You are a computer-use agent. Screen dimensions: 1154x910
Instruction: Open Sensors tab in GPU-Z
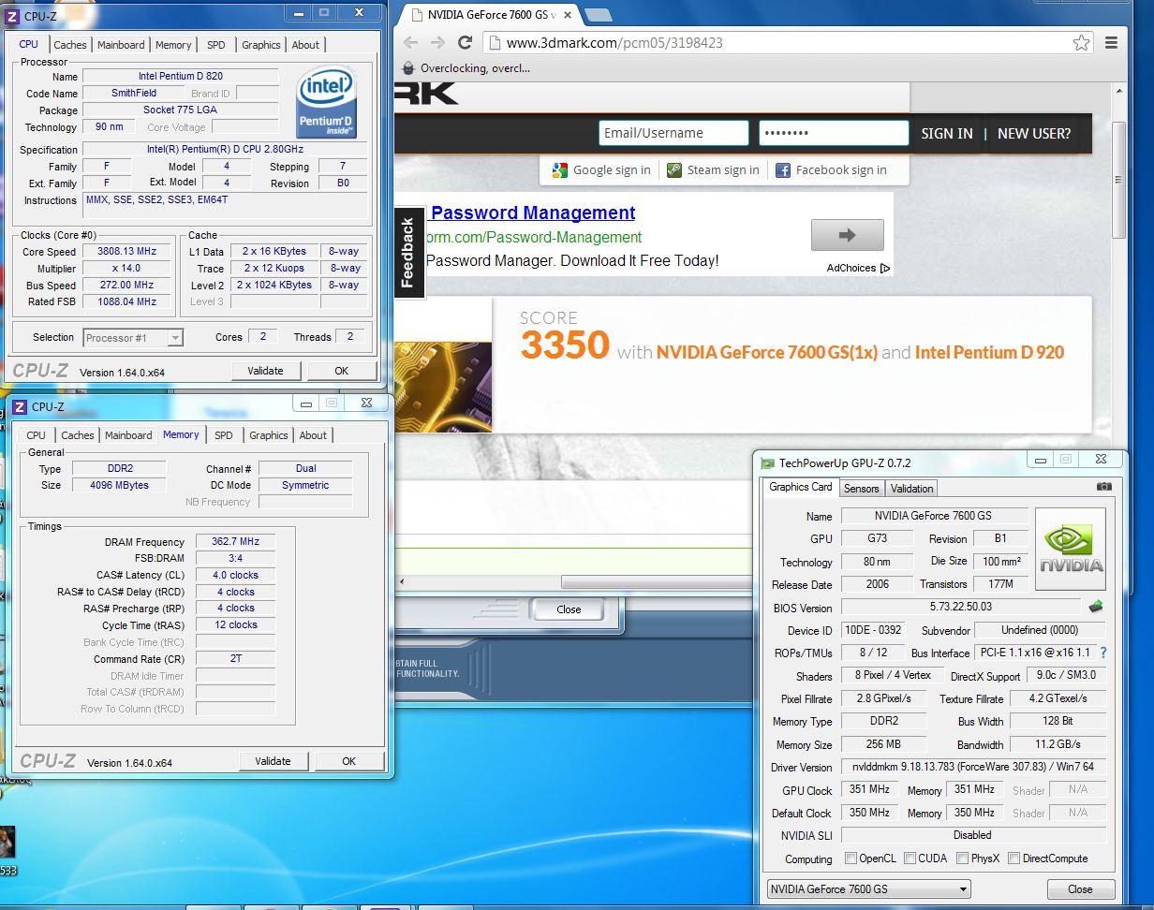tap(861, 489)
